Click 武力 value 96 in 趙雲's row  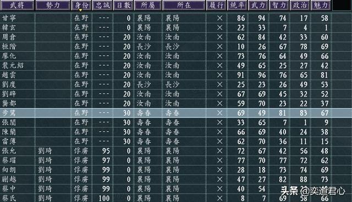click(262, 75)
